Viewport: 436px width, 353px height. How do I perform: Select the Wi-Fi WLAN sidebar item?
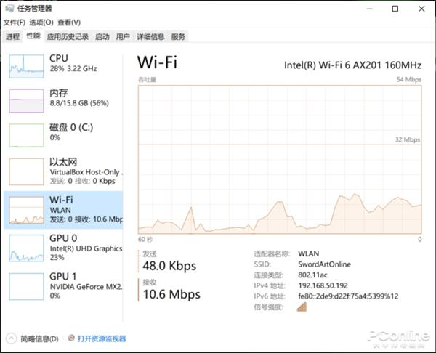tap(64, 209)
